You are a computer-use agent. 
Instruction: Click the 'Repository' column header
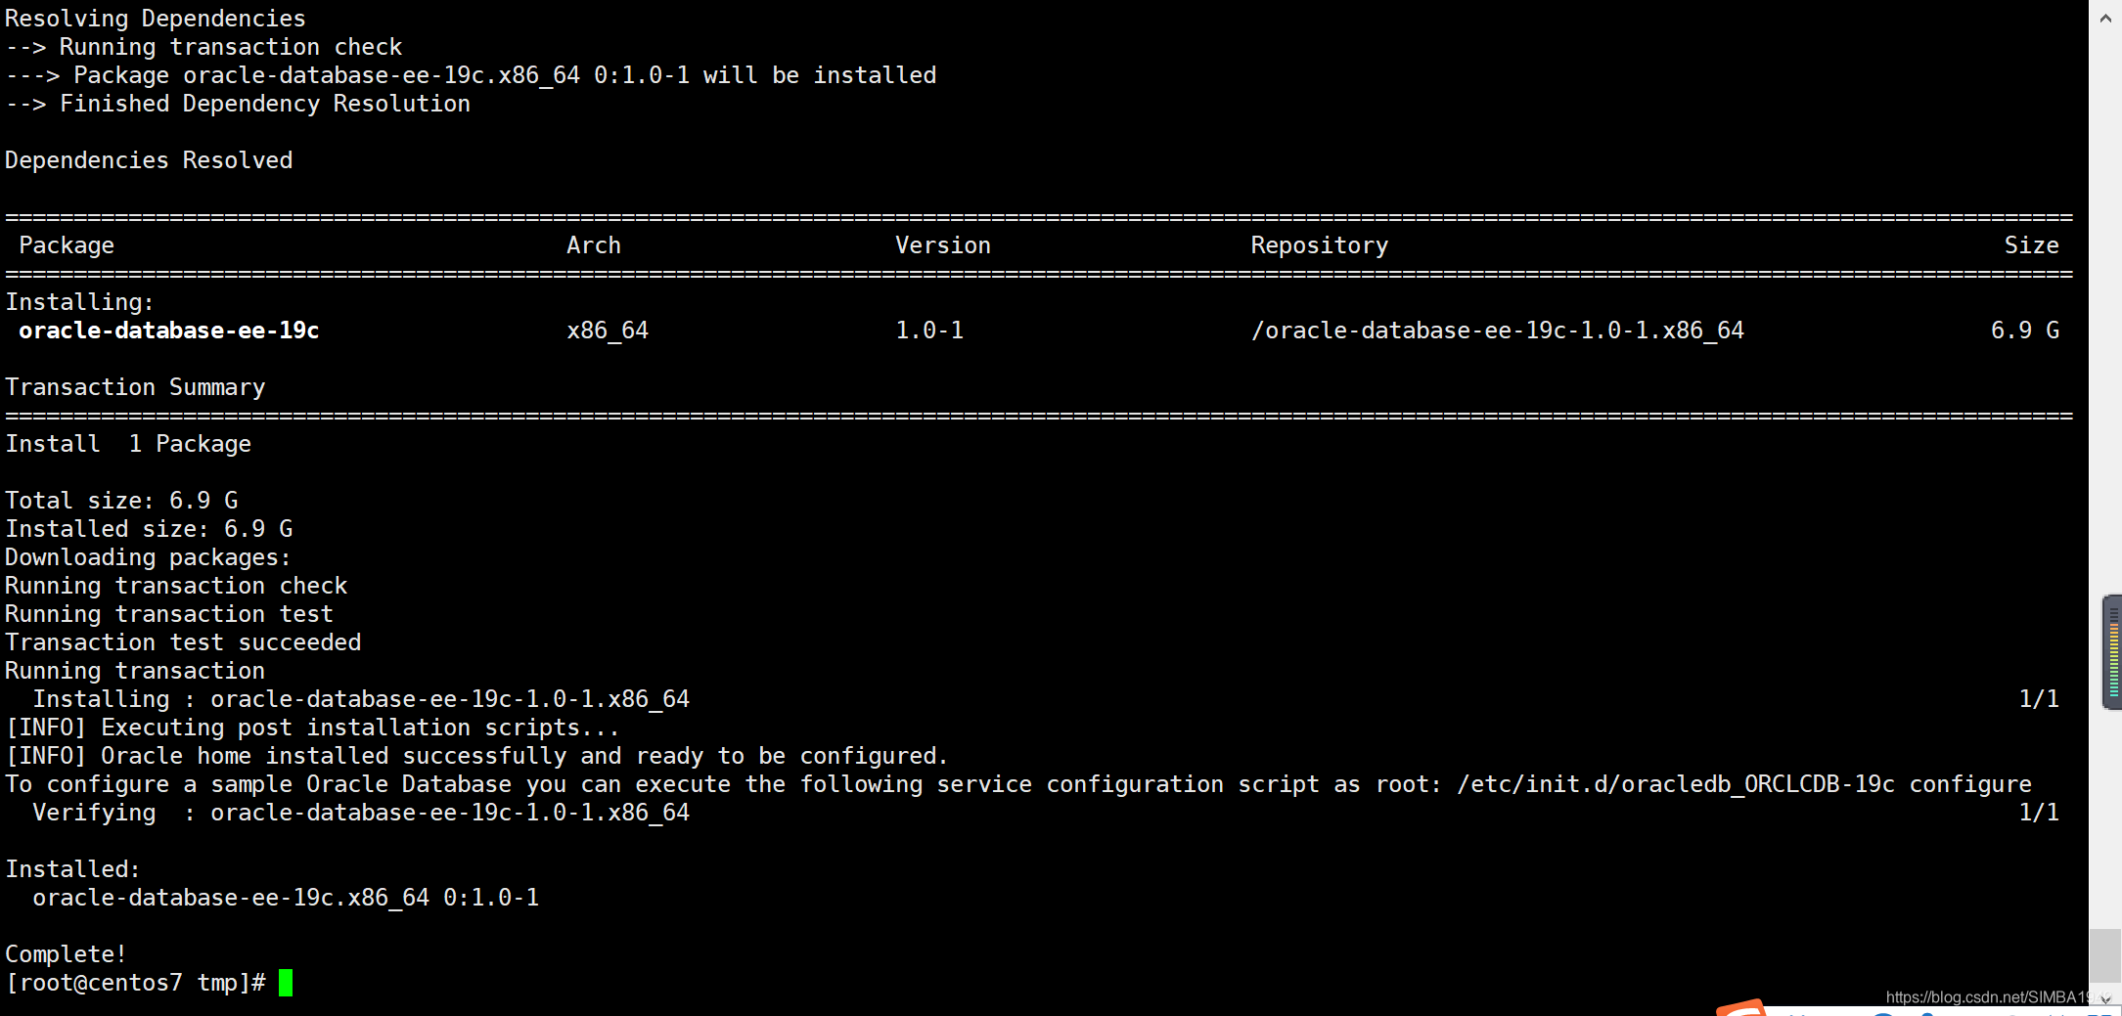tap(1320, 245)
